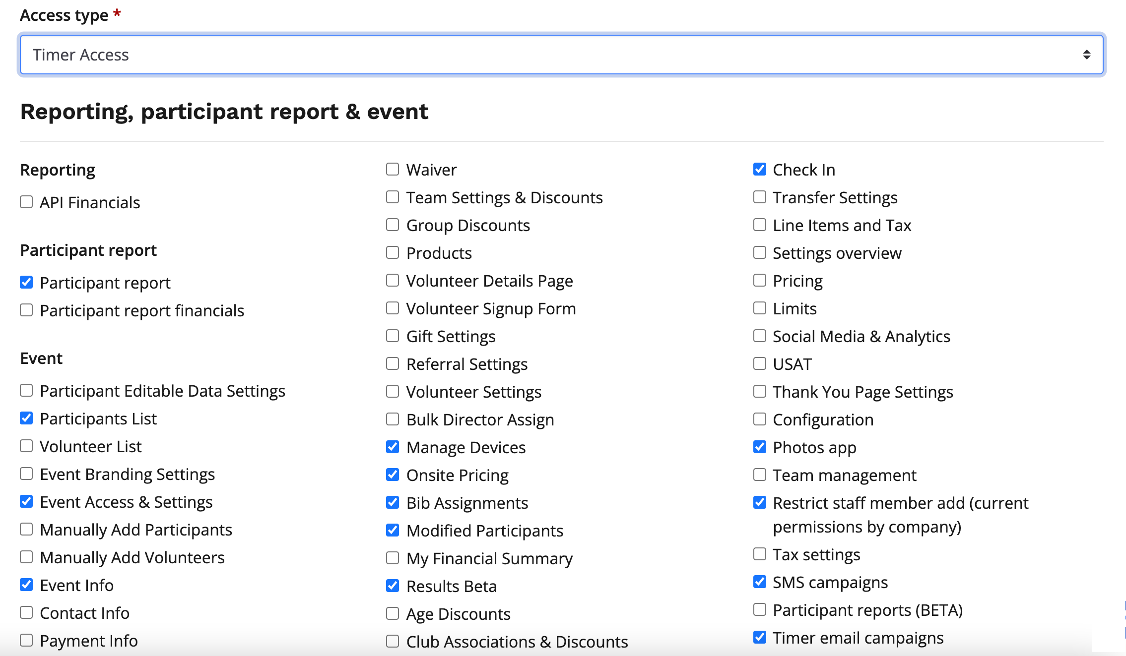Disable the Onsite Pricing checkbox
1126x656 pixels.
(x=393, y=475)
